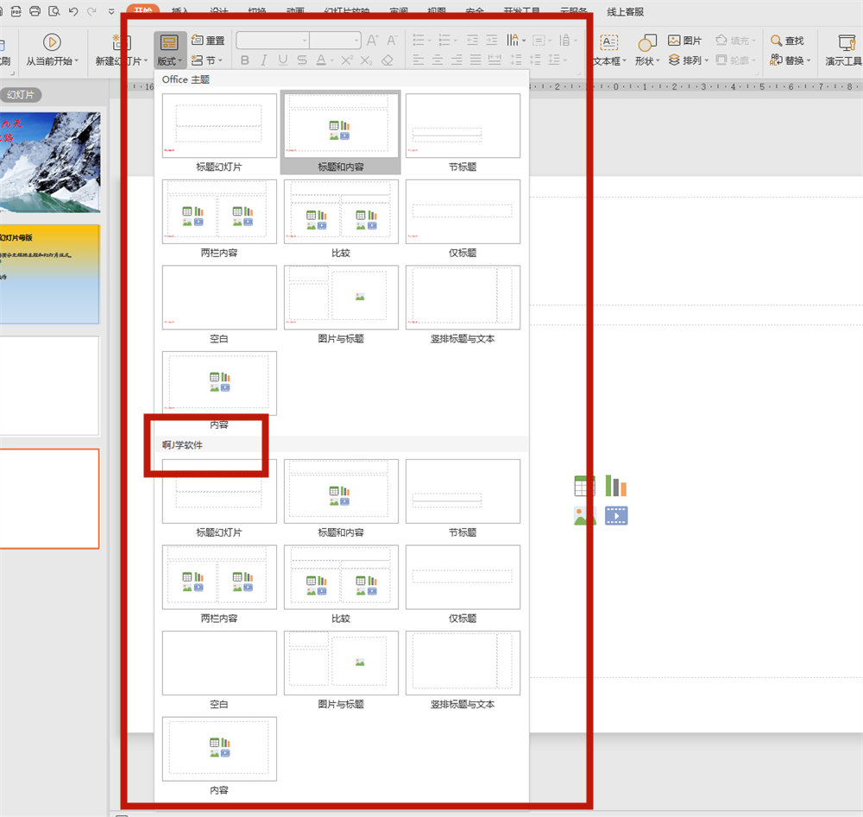Clear formatting with the eraser icon
Image resolution: width=863 pixels, height=817 pixels.
point(387,60)
